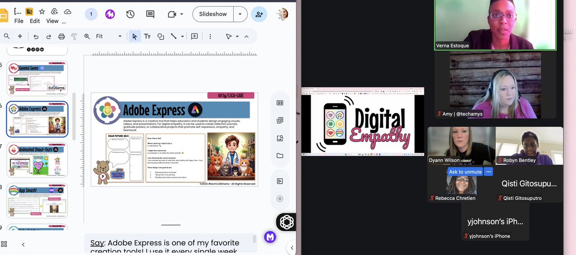Image resolution: width=576 pixels, height=255 pixels.
Task: Check the cloud save status icon
Action: [x=67, y=11]
